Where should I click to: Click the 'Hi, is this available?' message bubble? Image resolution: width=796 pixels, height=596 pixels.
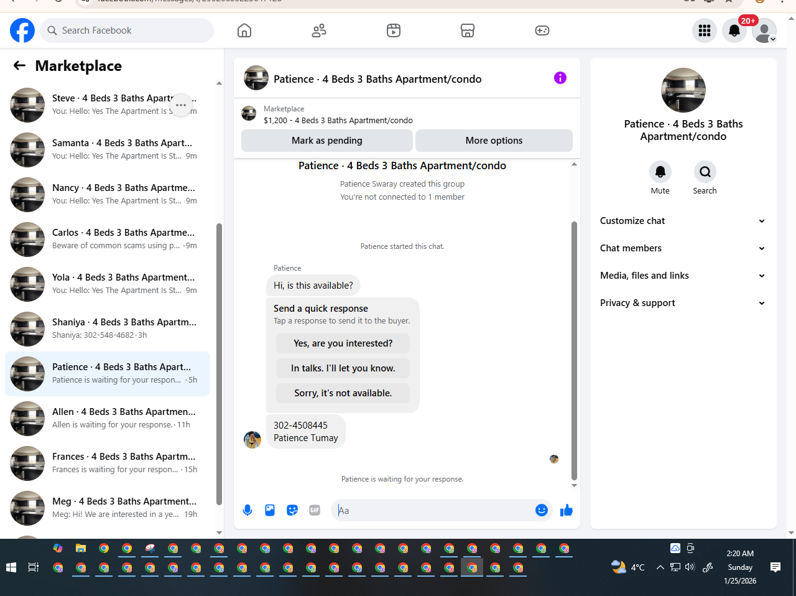tap(313, 286)
